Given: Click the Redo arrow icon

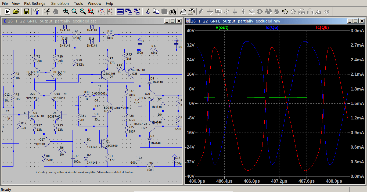Looking at the screenshot, I should click(293, 11).
